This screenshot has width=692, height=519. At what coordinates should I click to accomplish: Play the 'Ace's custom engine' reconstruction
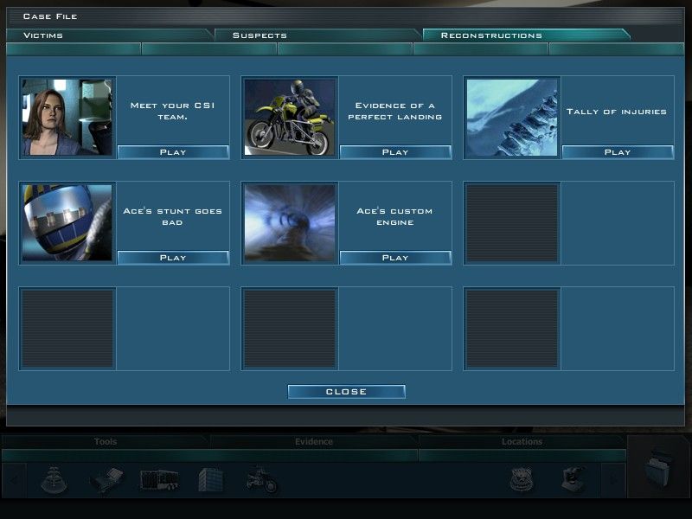pos(395,258)
